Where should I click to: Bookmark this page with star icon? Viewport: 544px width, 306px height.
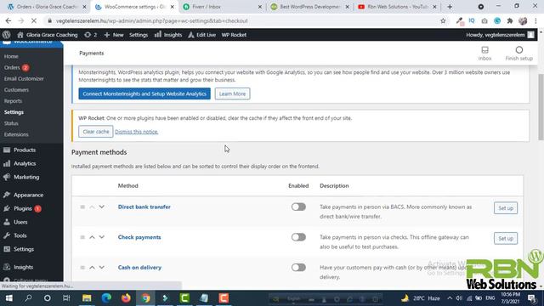tap(443, 20)
